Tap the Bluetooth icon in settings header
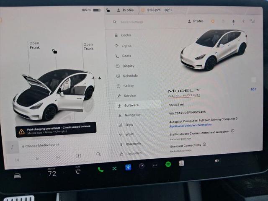Viewport: 268px width, 201px height. point(243,21)
